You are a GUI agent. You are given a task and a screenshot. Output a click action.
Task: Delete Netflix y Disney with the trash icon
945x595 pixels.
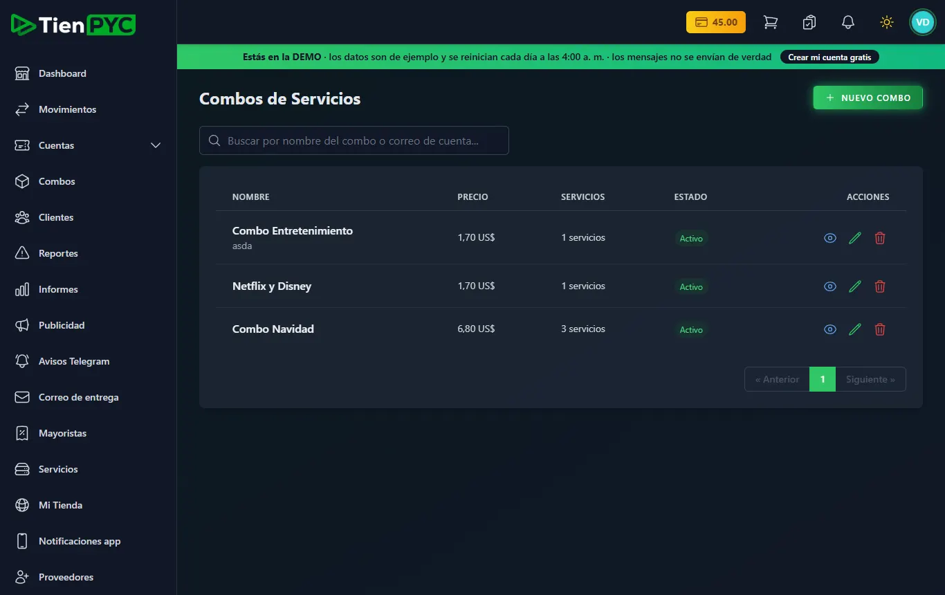click(880, 286)
